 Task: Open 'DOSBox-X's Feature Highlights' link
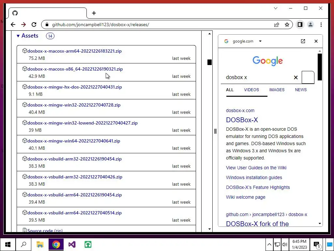258,187
